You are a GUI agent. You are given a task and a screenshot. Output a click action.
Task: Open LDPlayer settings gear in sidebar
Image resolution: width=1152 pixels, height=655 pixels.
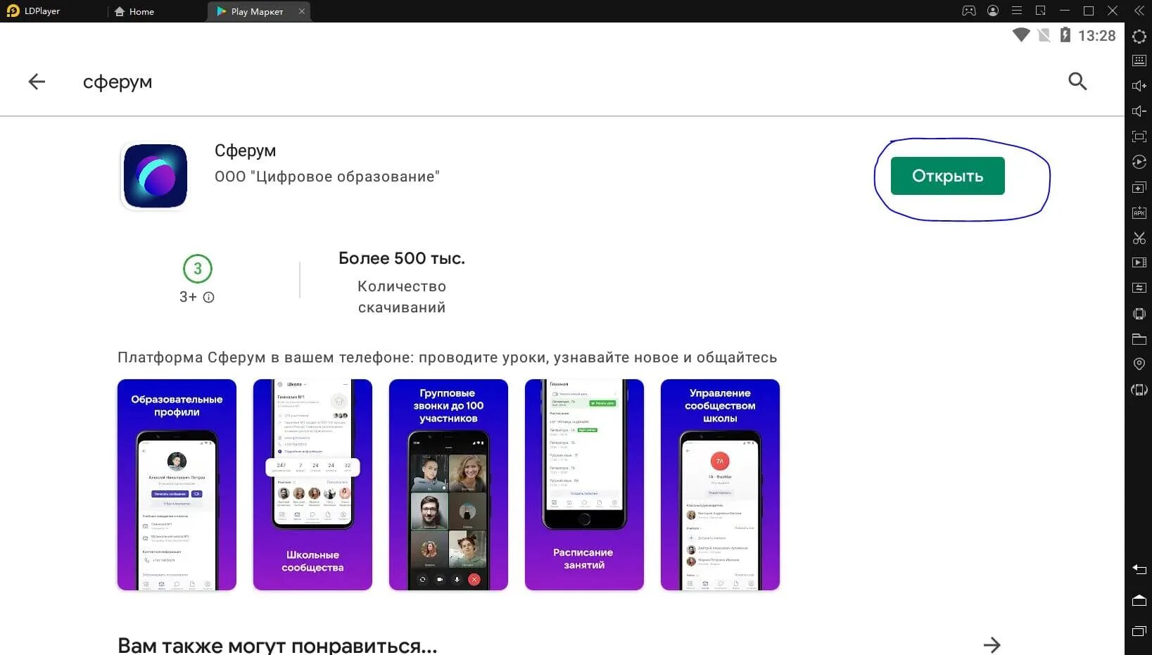[x=1139, y=37]
